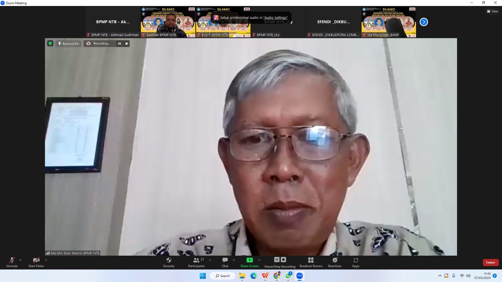This screenshot has width=502, height=282.
Task: Unmute the microphone
Action: pyautogui.click(x=12, y=262)
